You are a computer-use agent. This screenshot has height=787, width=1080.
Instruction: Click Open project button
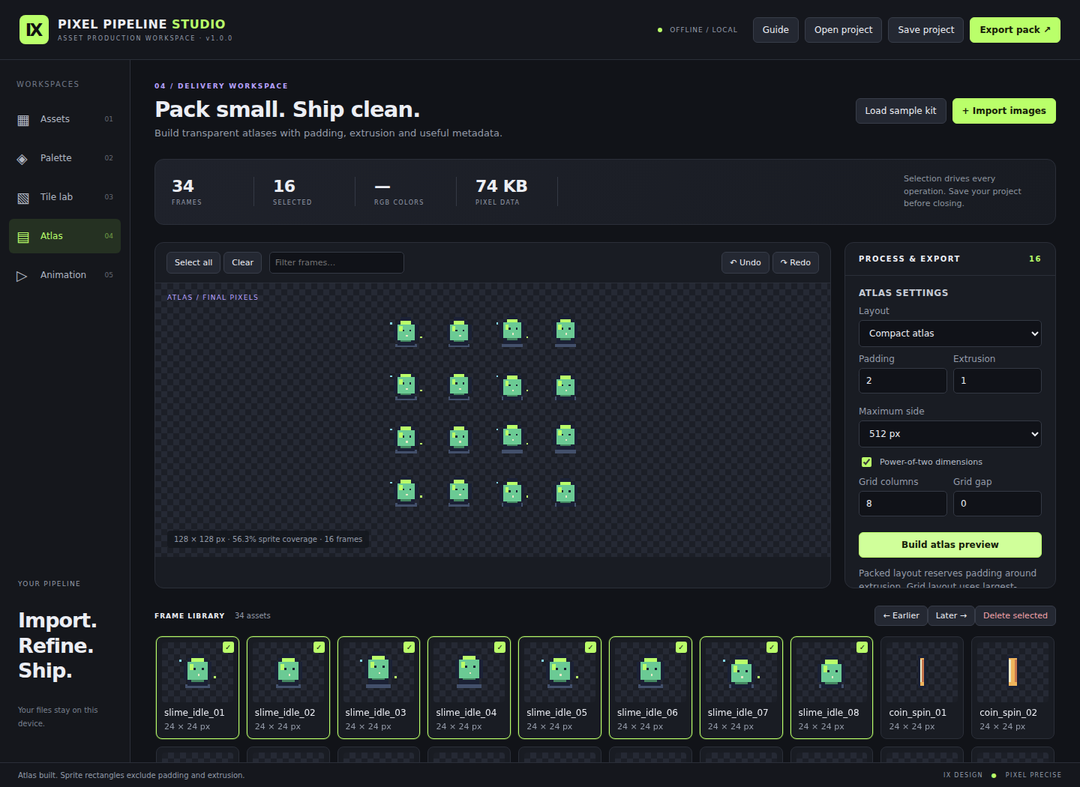pyautogui.click(x=843, y=30)
